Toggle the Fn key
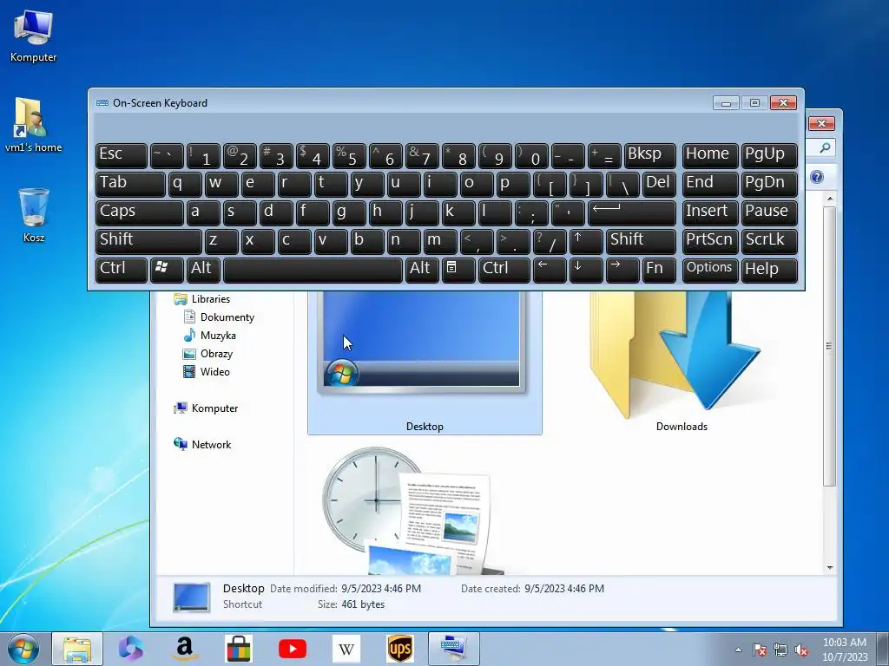 coord(659,270)
